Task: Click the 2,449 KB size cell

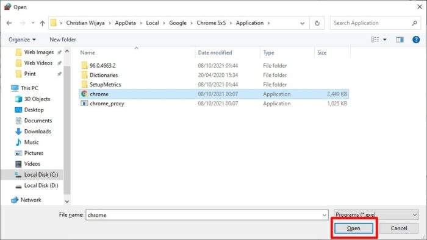Action: (x=337, y=94)
